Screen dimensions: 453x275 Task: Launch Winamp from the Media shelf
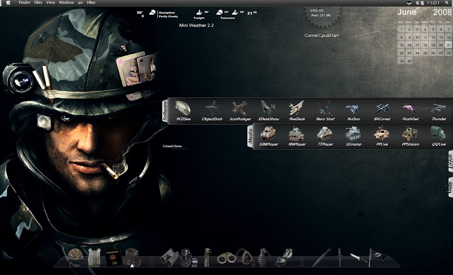tap(354, 136)
